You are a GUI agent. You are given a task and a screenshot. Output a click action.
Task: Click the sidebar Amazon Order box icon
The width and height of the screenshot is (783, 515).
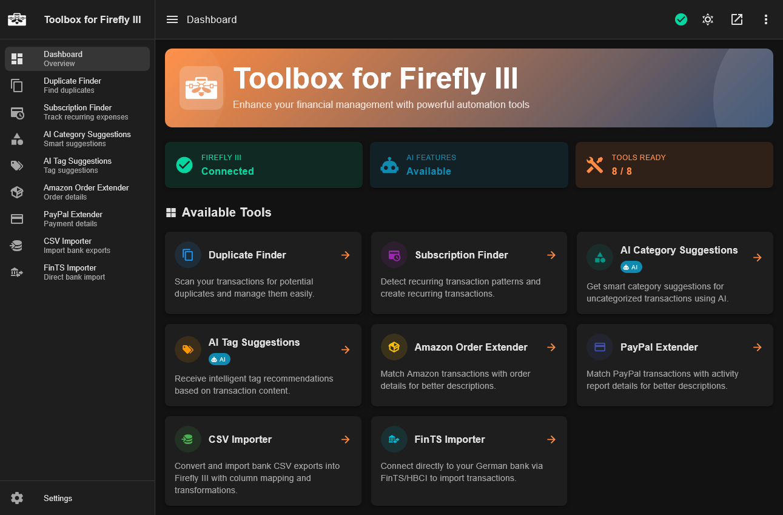[x=17, y=192]
